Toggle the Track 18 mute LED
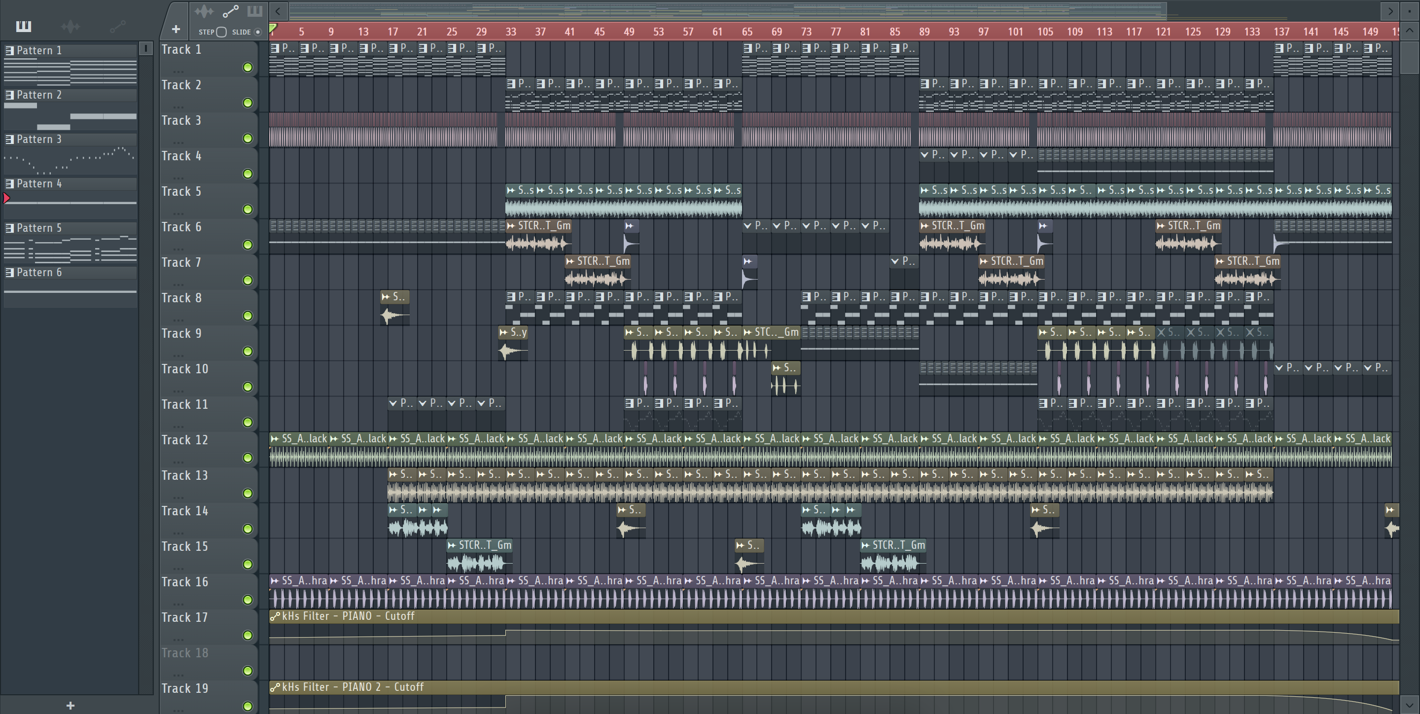The height and width of the screenshot is (714, 1420). [248, 671]
